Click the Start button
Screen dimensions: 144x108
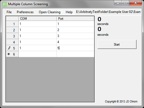(117, 44)
